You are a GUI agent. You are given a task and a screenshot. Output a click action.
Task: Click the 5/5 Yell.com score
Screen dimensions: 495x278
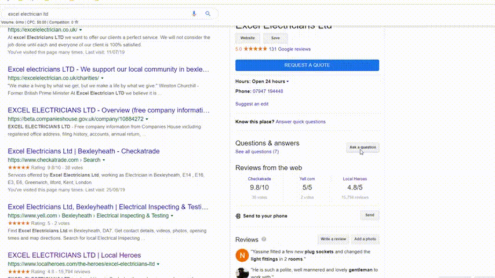(307, 188)
